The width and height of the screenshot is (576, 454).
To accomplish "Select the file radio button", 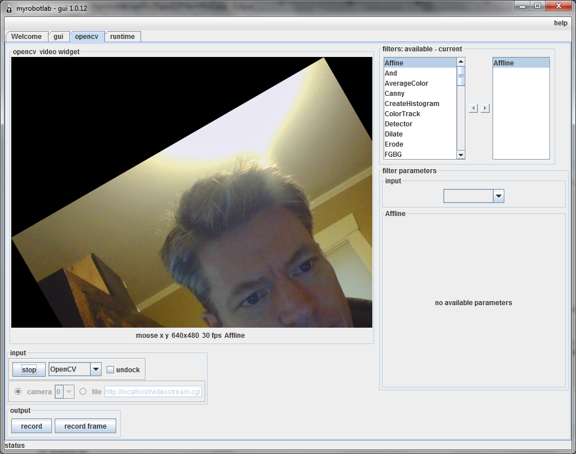I will 83,391.
